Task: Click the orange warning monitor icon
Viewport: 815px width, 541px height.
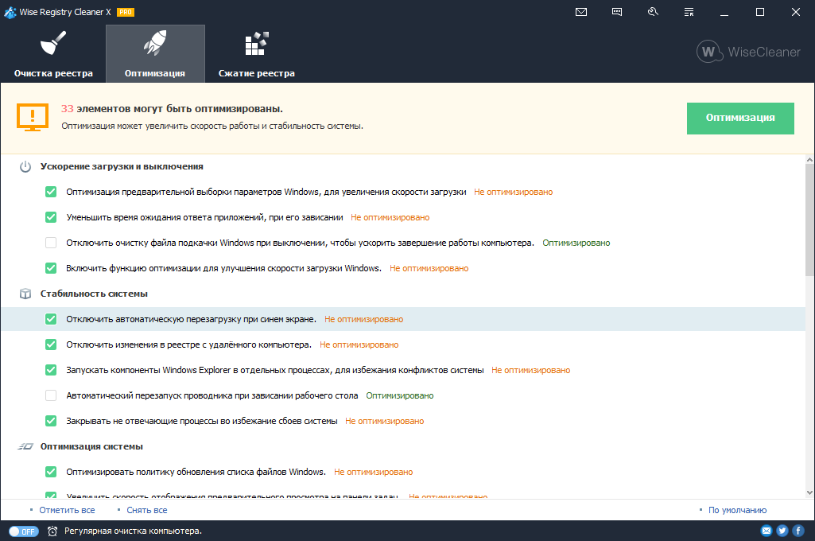Action: pyautogui.click(x=32, y=118)
